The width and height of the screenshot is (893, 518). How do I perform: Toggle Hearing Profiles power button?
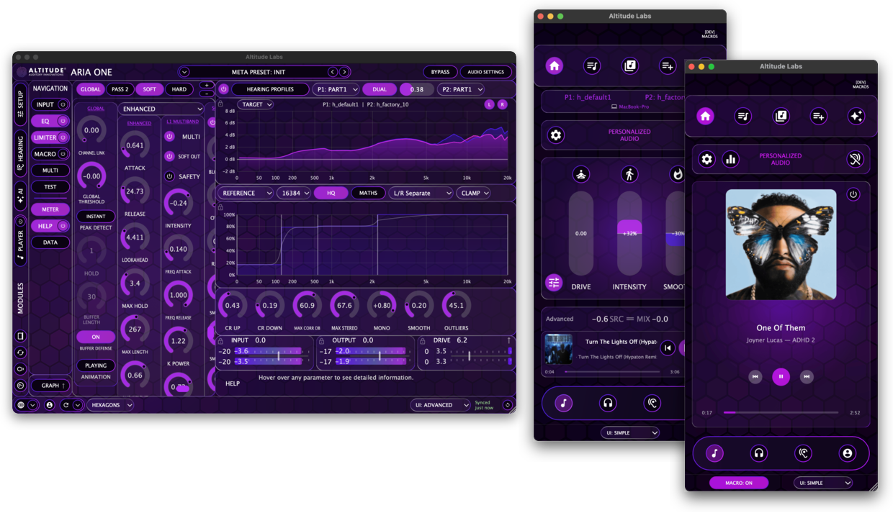tap(223, 89)
